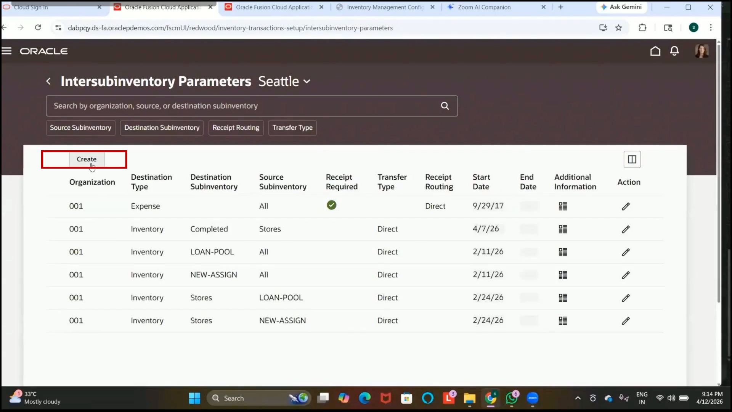This screenshot has width=732, height=412.
Task: Reload the browser page
Action: [x=38, y=27]
